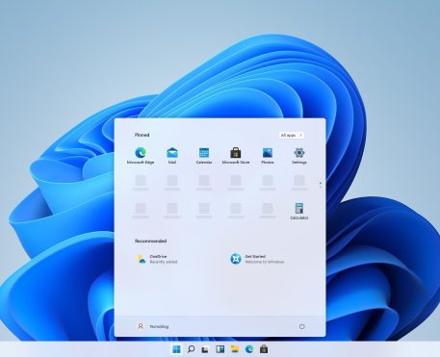Image resolution: width=440 pixels, height=357 pixels.
Task: Click the All apps button
Action: [x=291, y=136]
